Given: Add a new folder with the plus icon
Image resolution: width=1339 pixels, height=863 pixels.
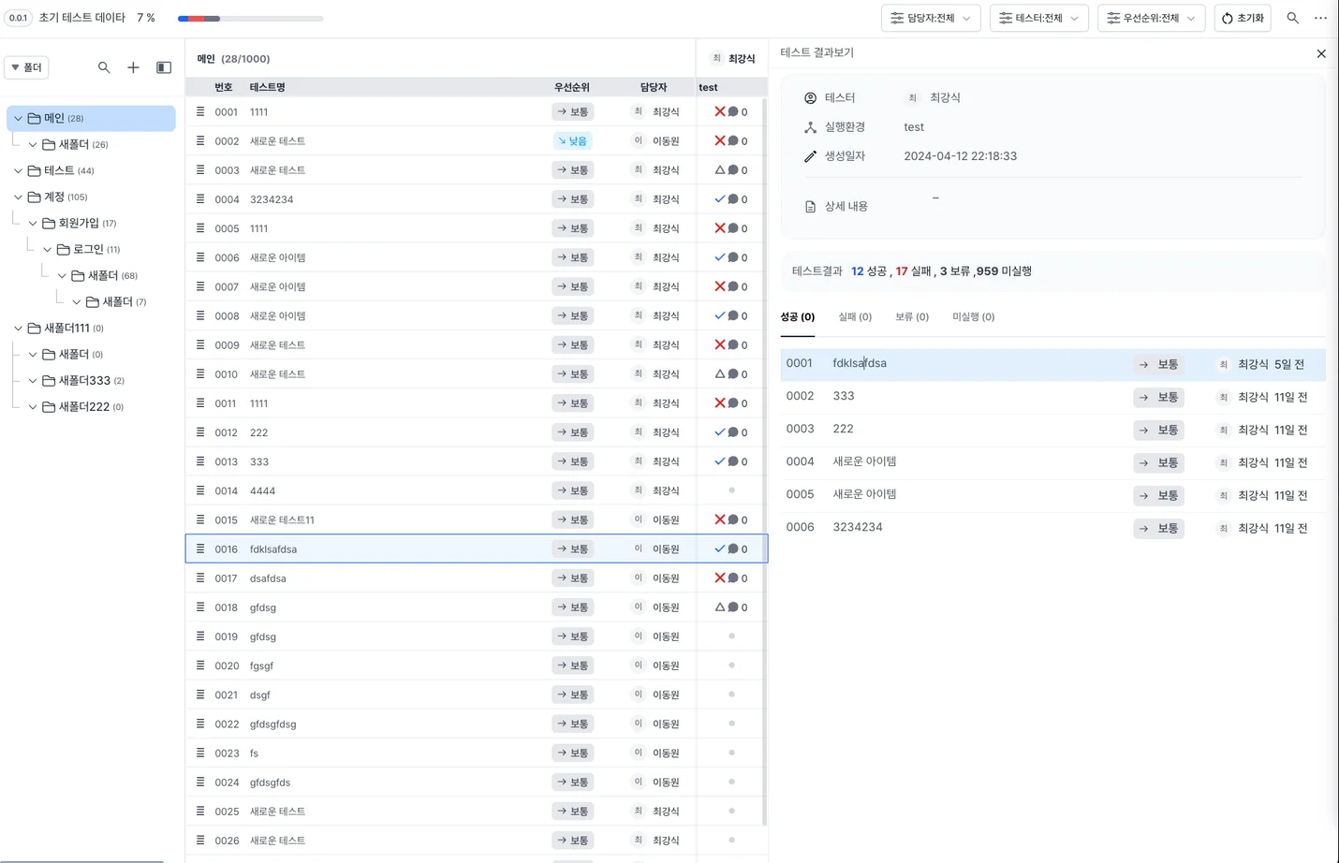Looking at the screenshot, I should (133, 67).
